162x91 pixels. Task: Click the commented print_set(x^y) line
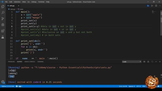(56, 32)
